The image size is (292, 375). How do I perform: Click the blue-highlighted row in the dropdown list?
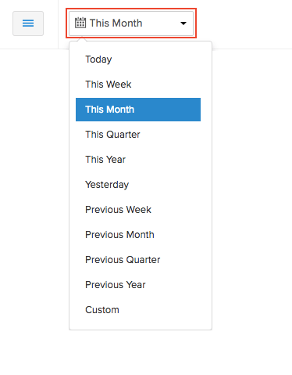click(x=138, y=110)
